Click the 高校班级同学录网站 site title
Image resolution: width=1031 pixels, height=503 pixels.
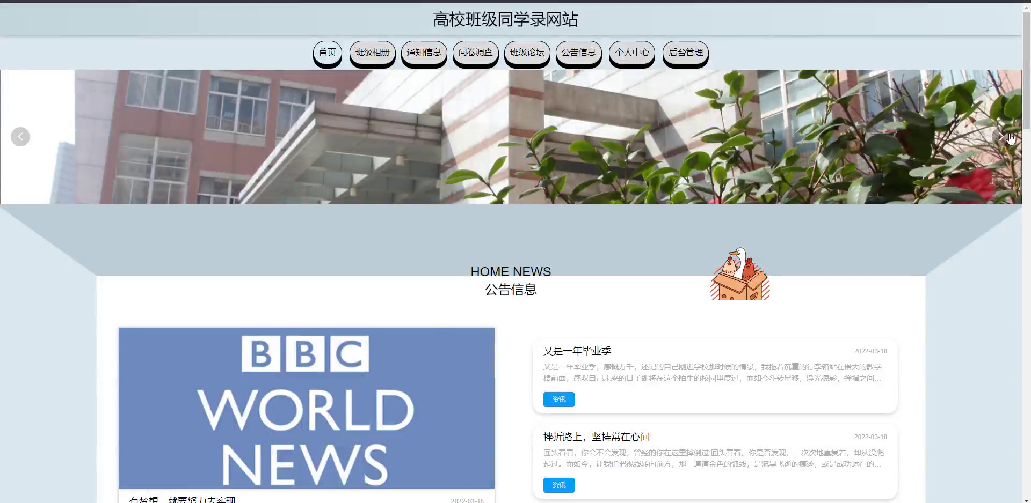click(505, 20)
